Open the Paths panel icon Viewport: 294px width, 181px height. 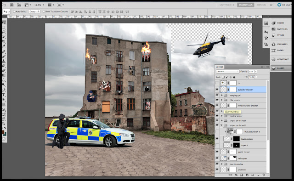pos(274,50)
